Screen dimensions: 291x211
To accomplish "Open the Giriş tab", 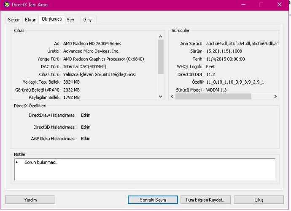I will (89, 20).
